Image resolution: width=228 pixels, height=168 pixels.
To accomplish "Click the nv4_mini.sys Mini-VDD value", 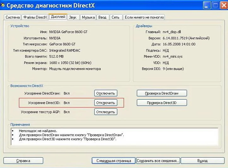I will [172, 56].
